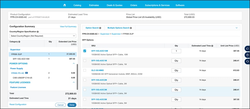Click the Power Supply category heading
Viewport: 250px width, 109px height.
coord(16,68)
